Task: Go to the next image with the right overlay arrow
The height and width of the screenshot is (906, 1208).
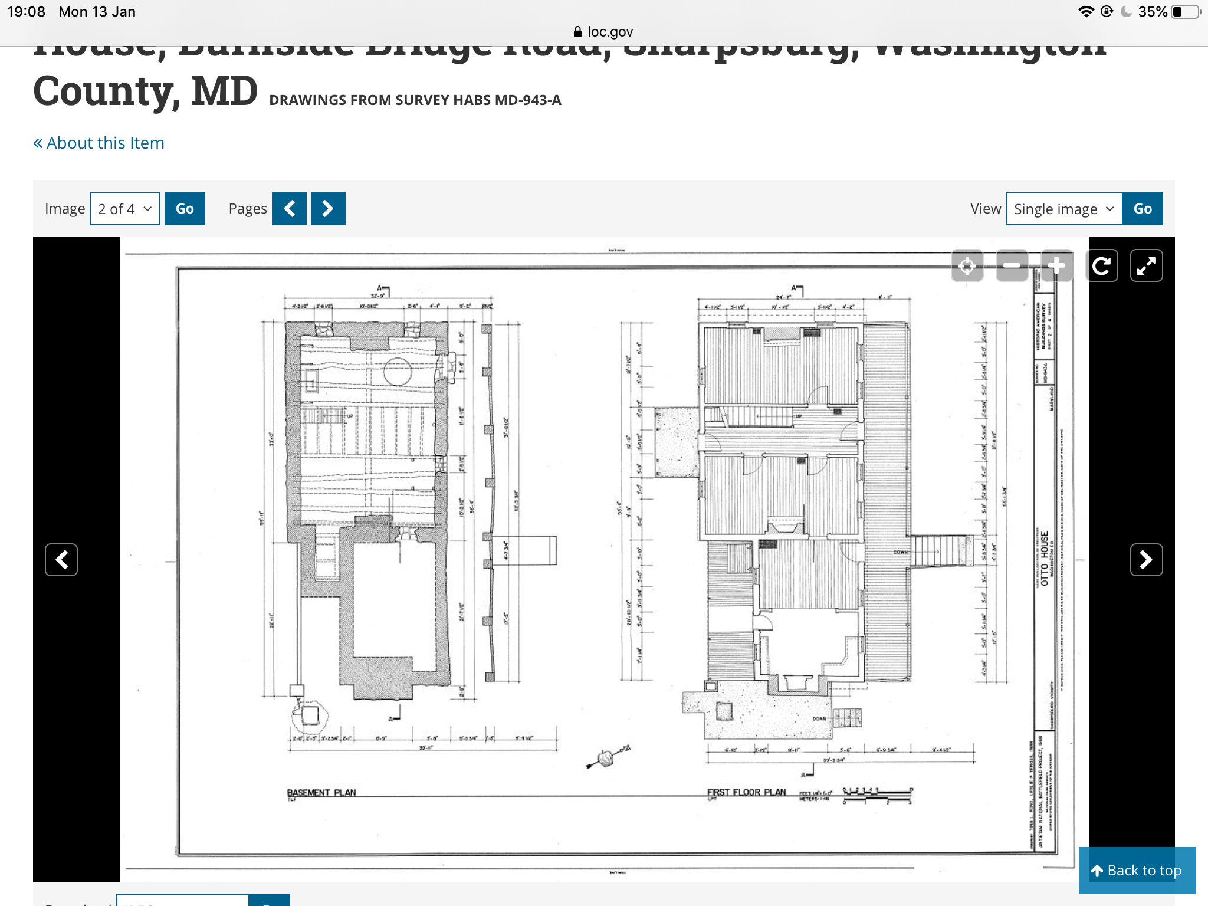Action: [x=1146, y=559]
